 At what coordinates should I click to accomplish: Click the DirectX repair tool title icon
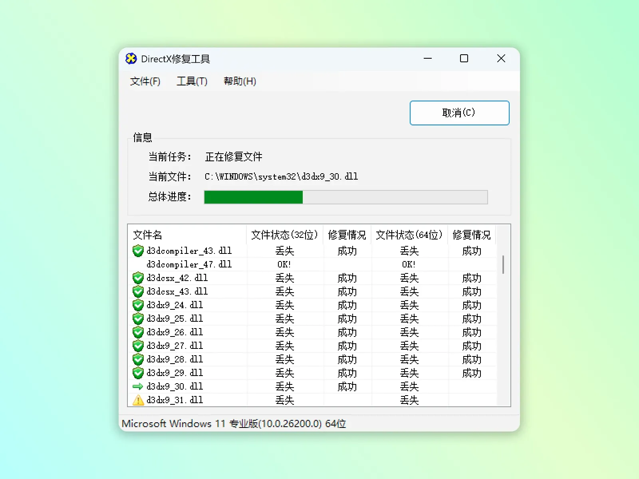[x=131, y=59]
